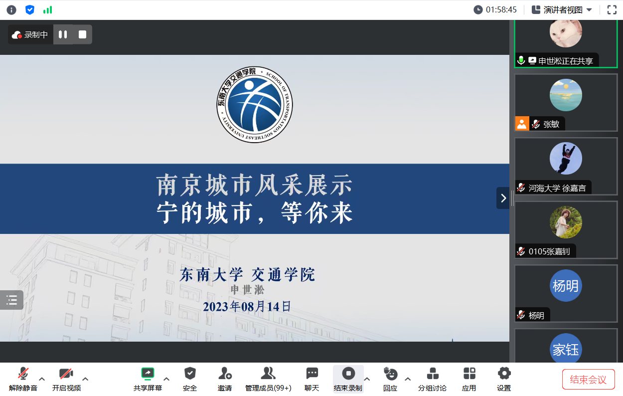
Task: Expand audio options next to 解除静音
Action: [x=42, y=379]
